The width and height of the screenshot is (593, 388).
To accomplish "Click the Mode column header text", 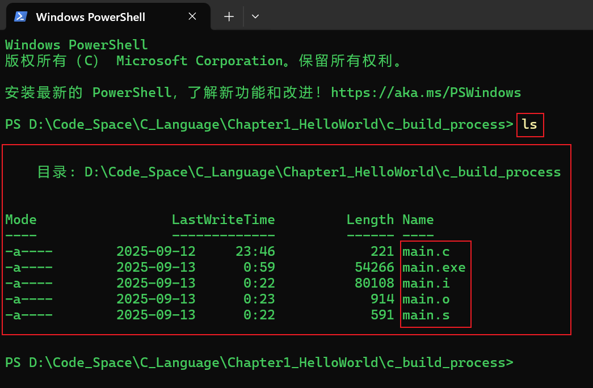I will coord(20,220).
